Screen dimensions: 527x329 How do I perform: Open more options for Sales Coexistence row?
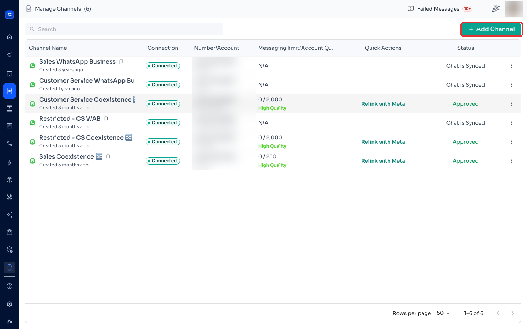[x=512, y=161]
